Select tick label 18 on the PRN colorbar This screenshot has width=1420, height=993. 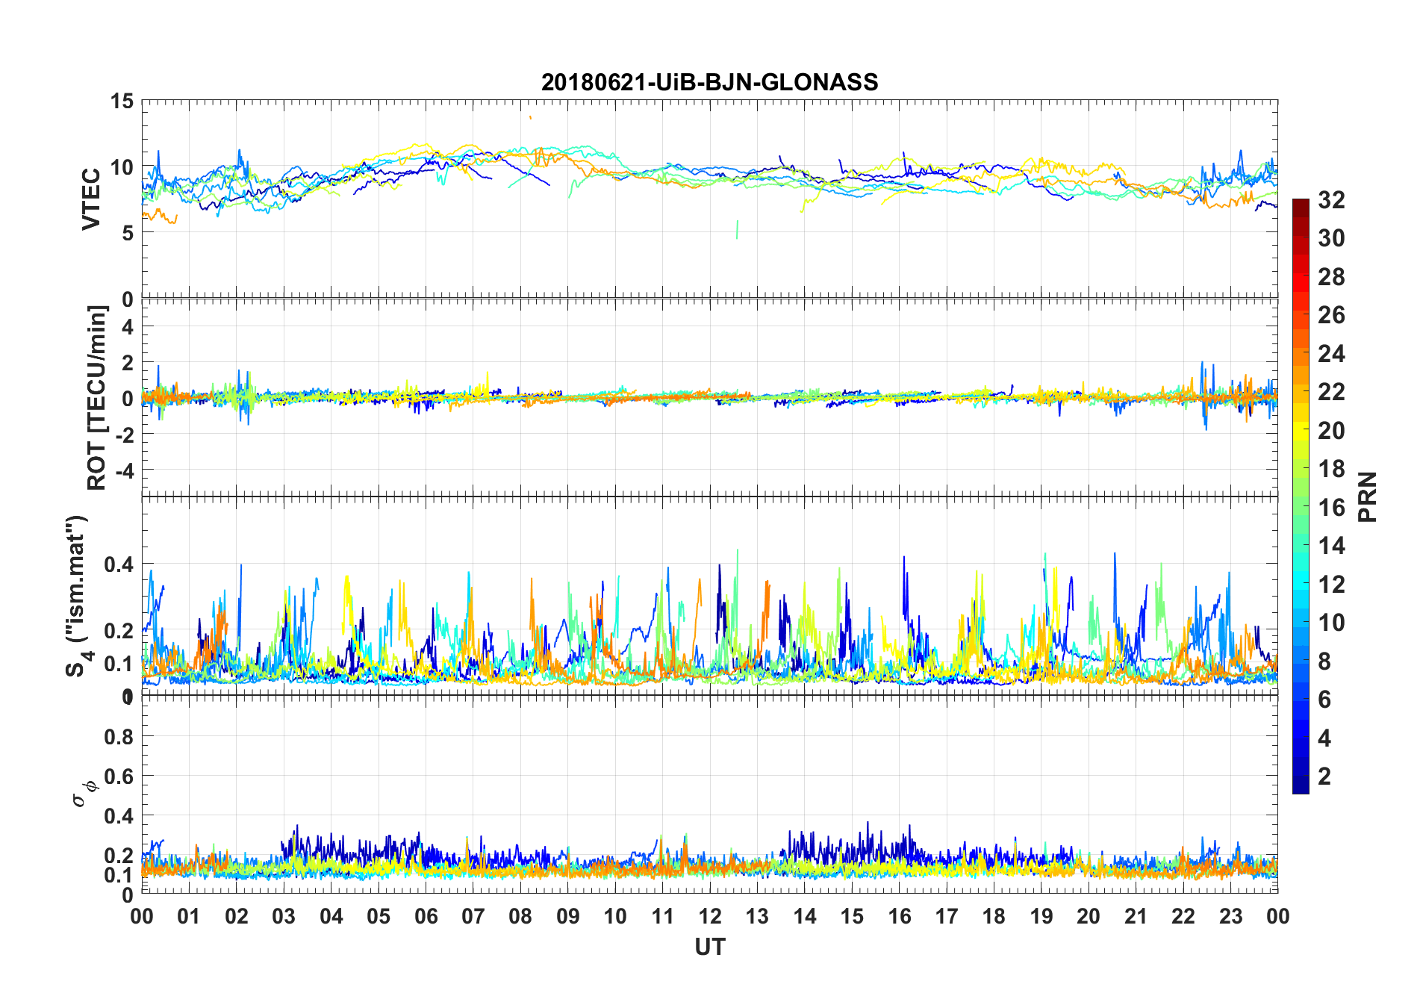click(1331, 469)
